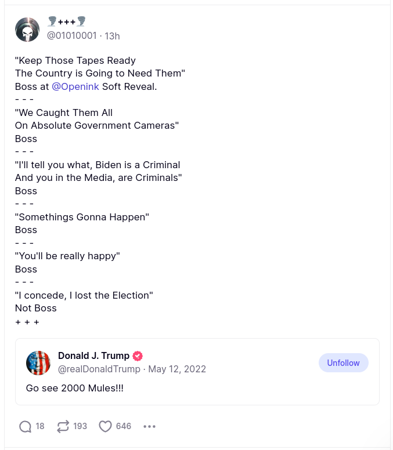Screen dimensions: 393x450
Task: Open the @Openink mention link
Action: click(75, 86)
